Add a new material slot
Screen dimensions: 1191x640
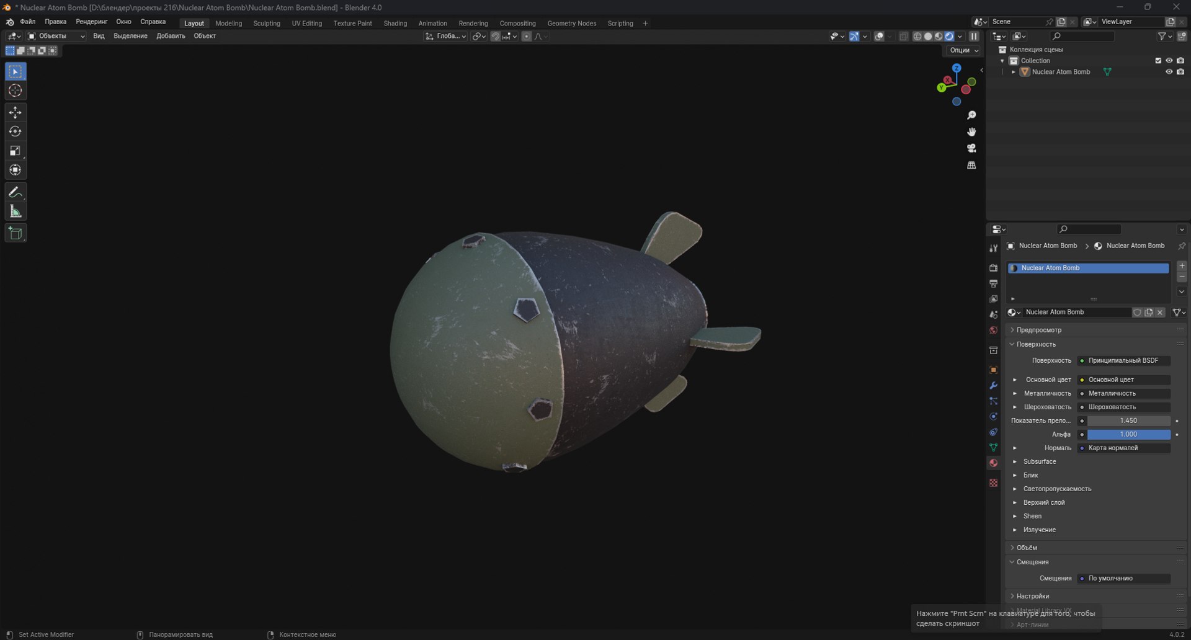pos(1182,266)
